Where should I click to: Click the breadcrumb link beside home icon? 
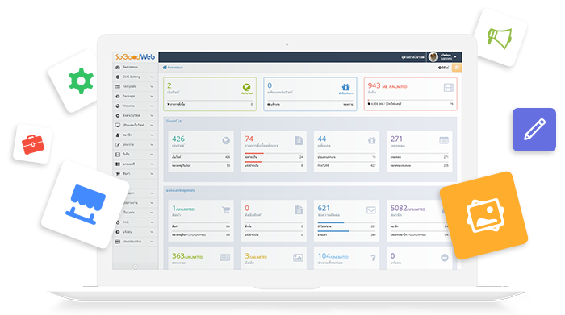click(x=175, y=67)
